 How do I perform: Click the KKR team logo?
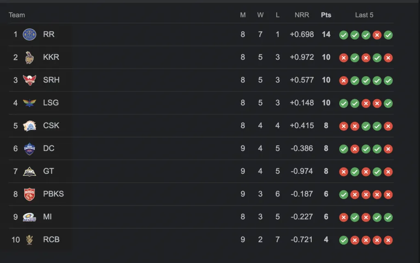pos(30,57)
